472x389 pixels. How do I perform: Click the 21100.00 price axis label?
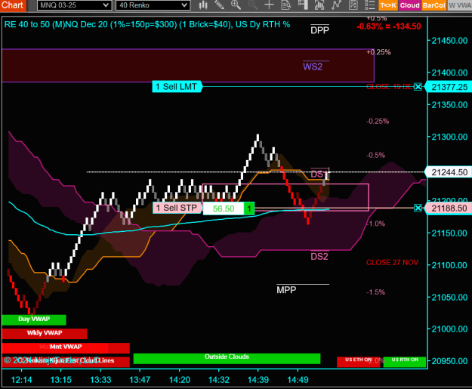[x=449, y=265]
